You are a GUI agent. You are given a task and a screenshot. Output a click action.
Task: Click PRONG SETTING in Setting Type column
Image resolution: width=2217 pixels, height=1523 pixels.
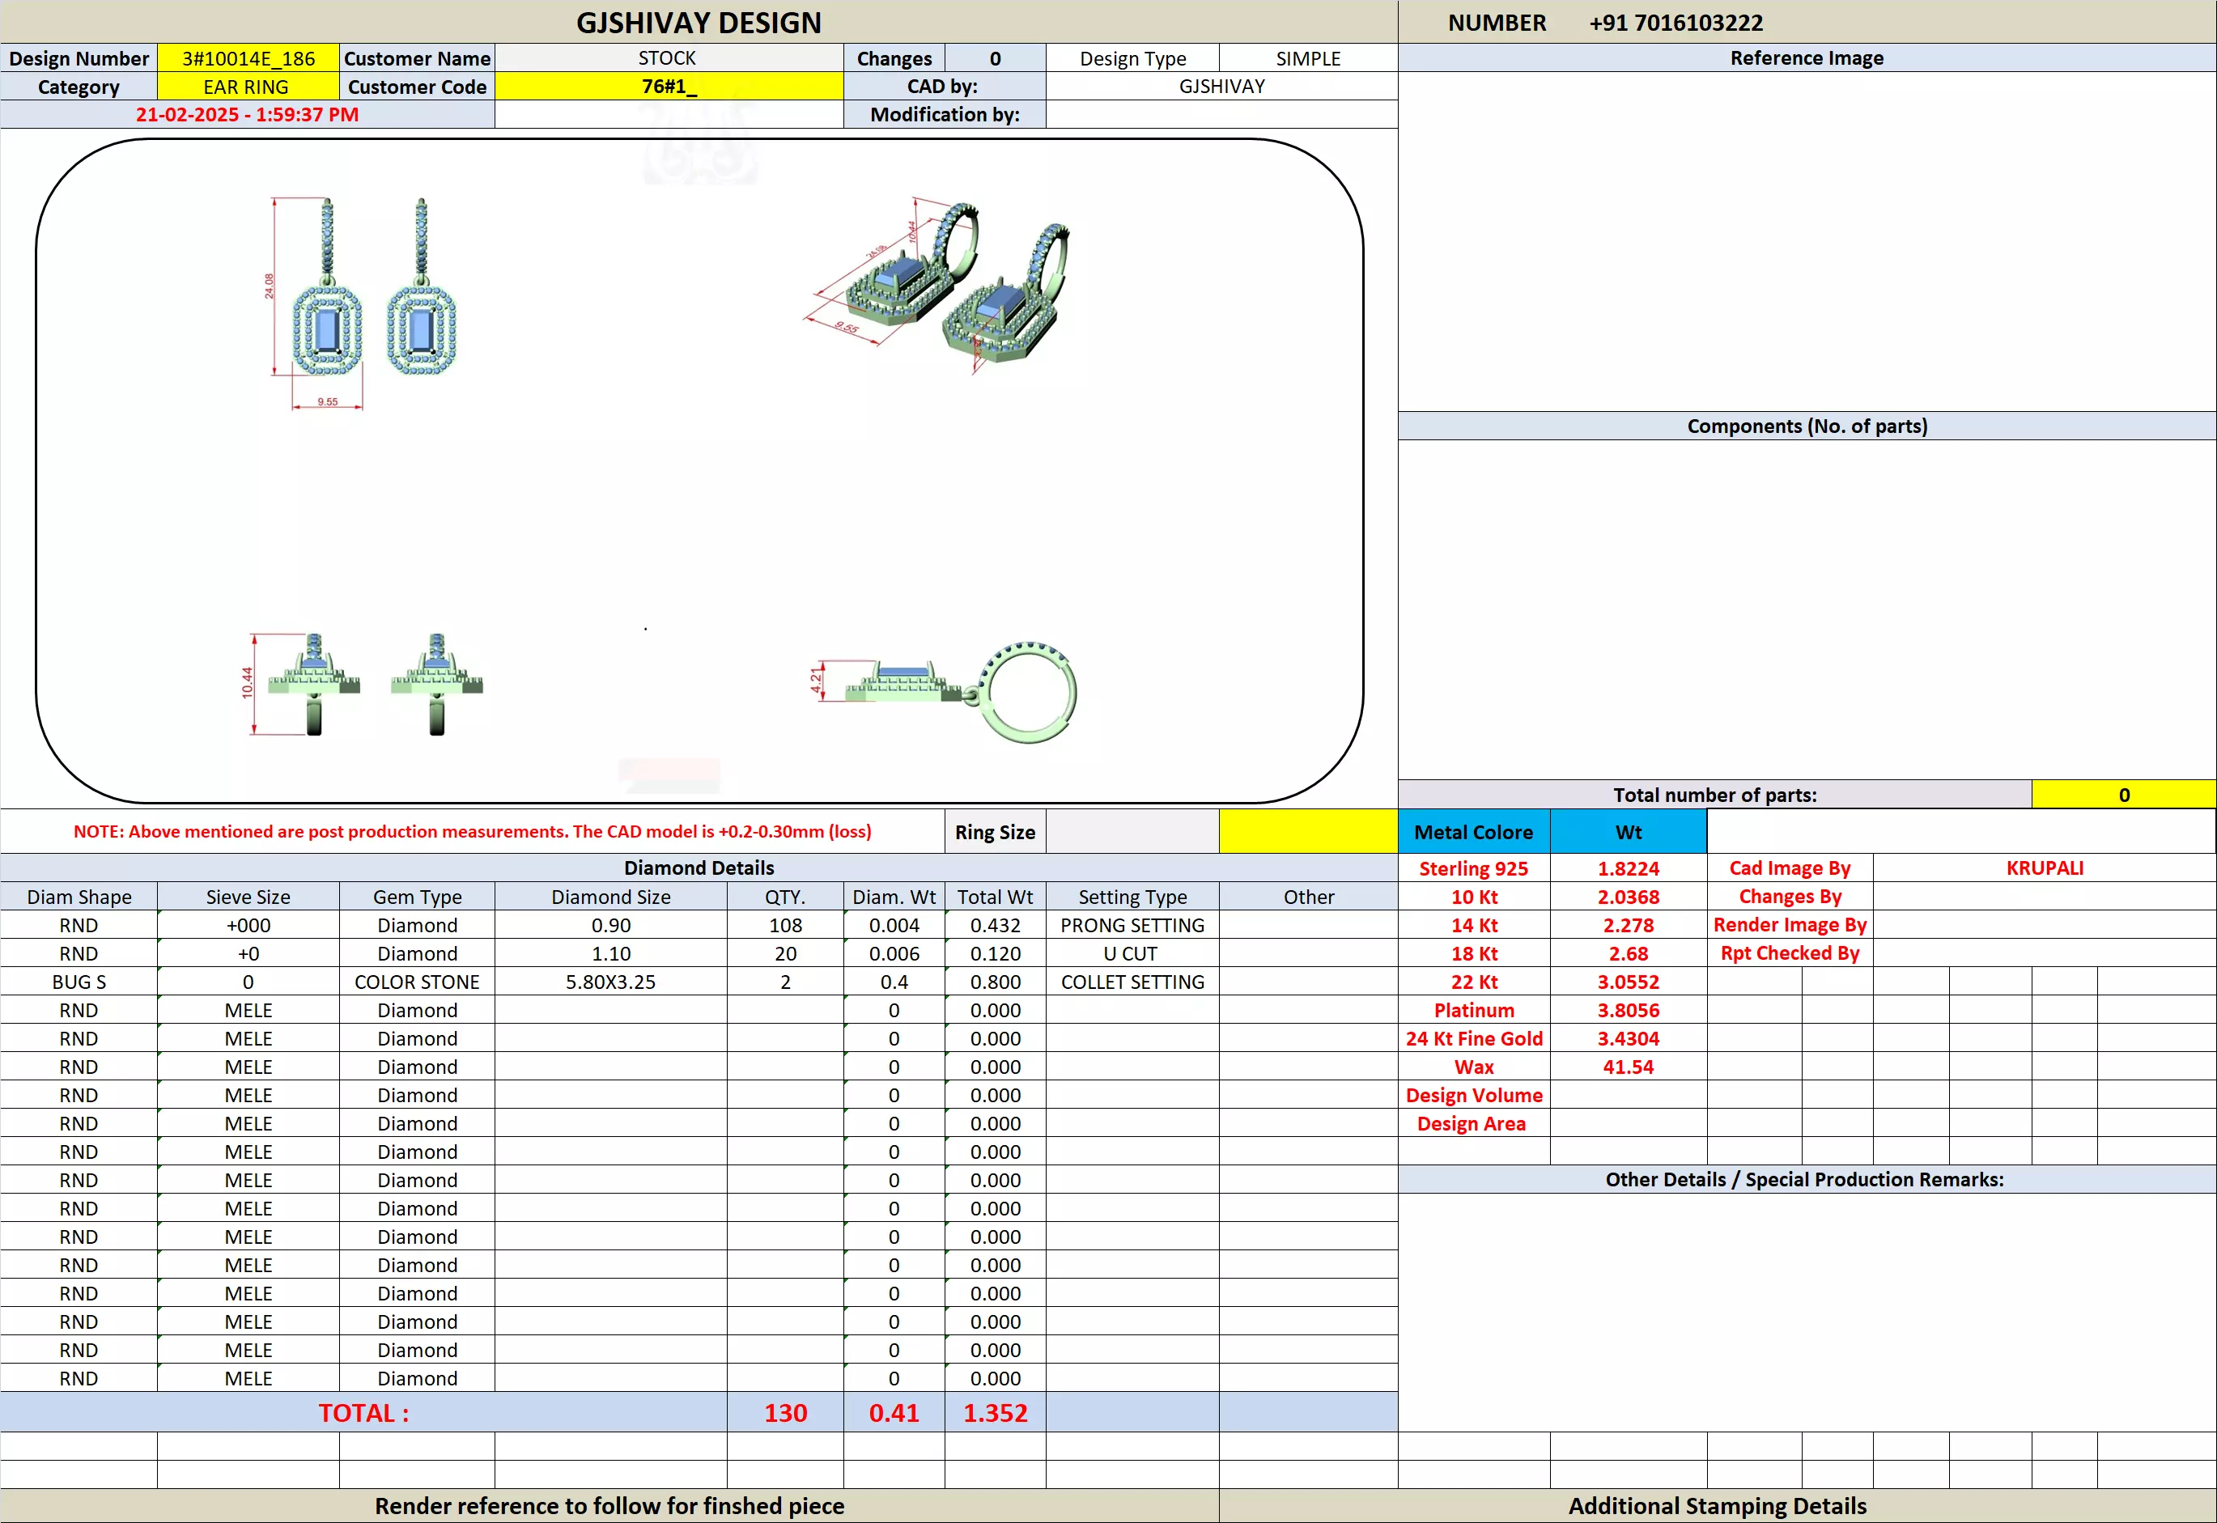1132,926
